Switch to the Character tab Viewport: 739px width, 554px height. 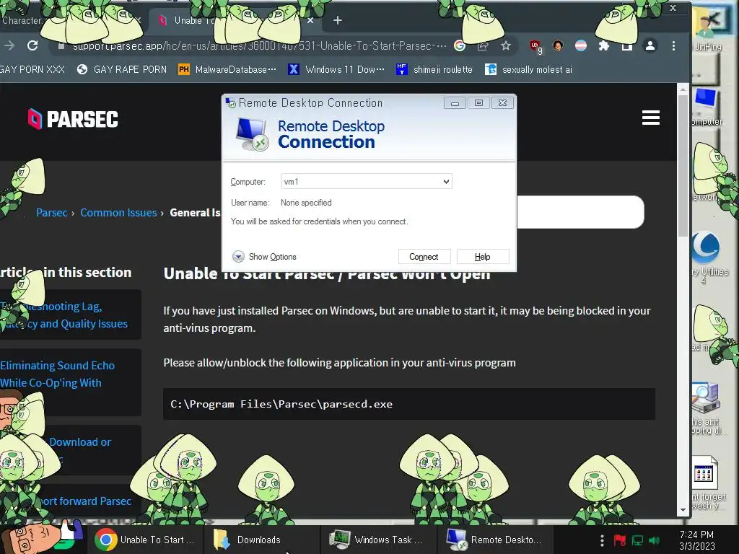(x=21, y=20)
